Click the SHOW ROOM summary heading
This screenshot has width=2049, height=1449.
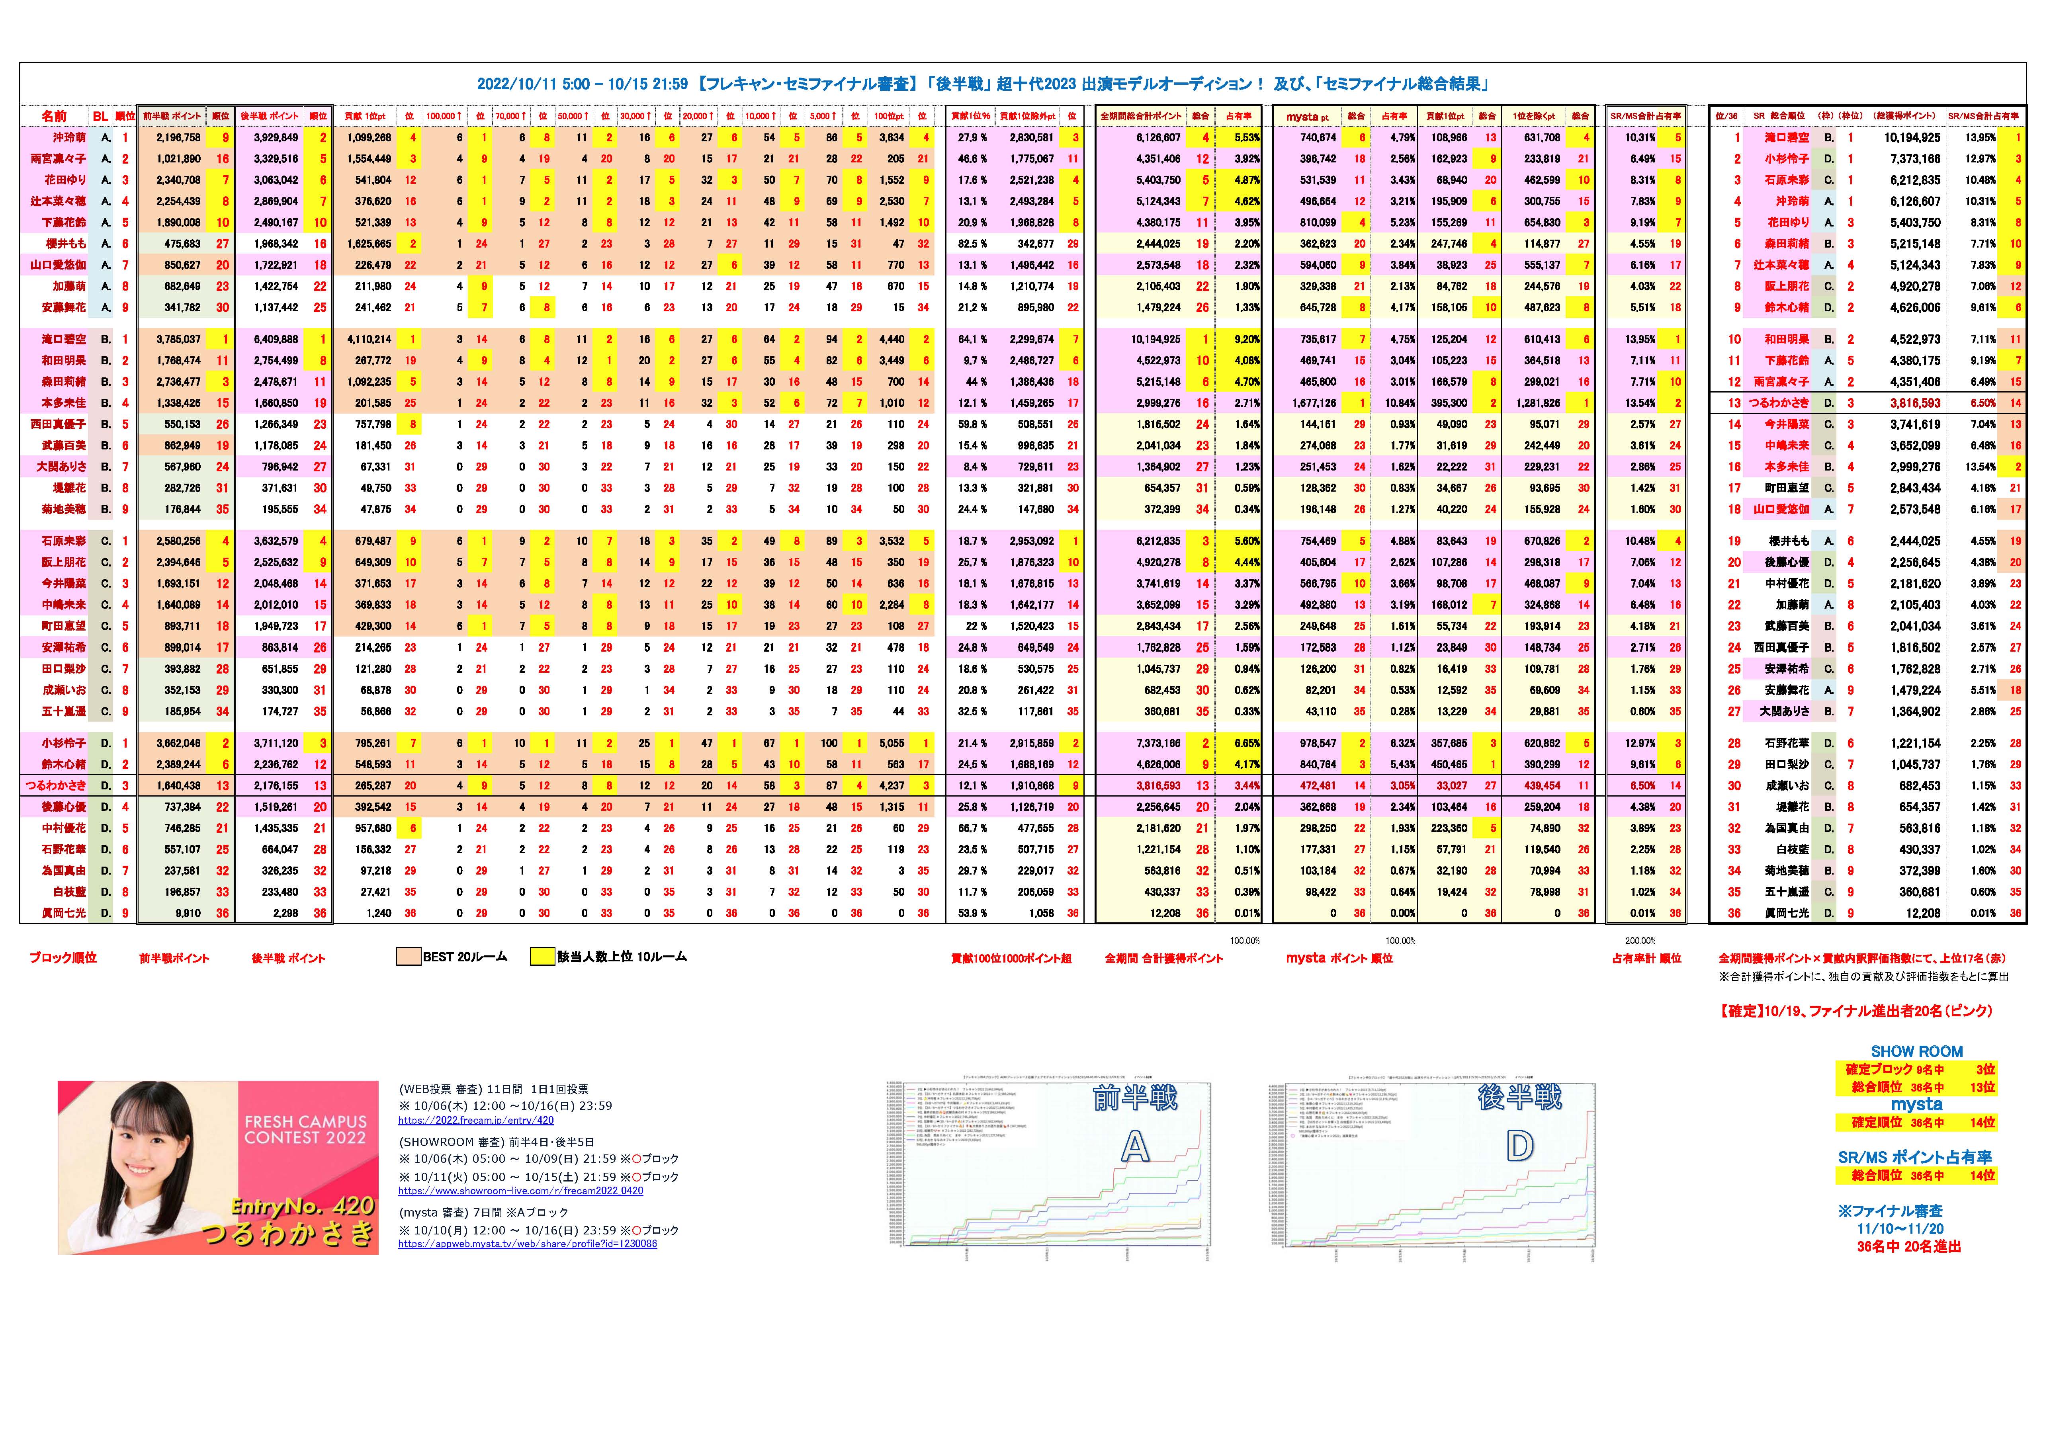click(x=1916, y=1052)
